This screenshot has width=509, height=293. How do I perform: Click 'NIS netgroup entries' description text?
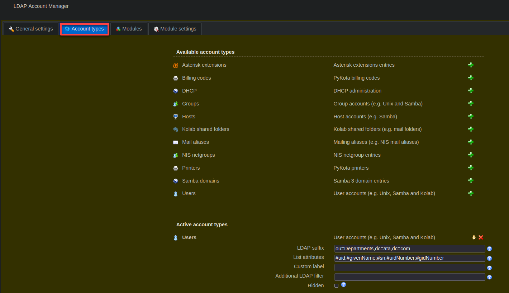point(357,155)
